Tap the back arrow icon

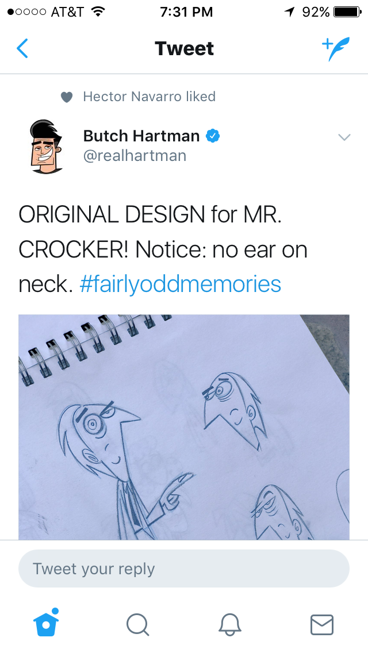(x=22, y=48)
